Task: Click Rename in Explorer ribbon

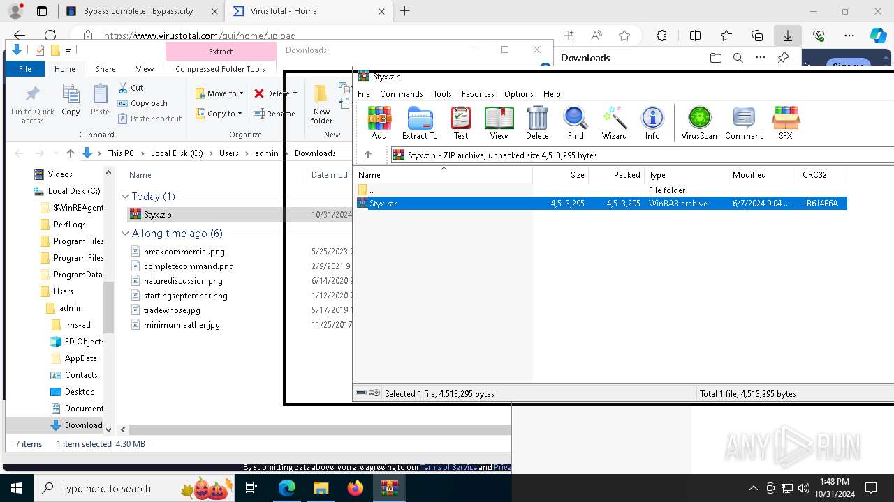Action: click(274, 114)
